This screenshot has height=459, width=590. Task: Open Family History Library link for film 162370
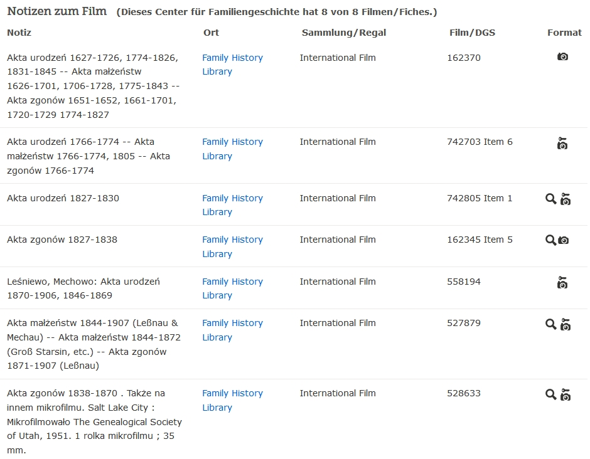point(232,65)
